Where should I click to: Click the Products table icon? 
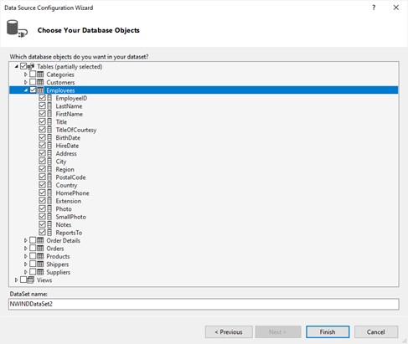pos(40,256)
